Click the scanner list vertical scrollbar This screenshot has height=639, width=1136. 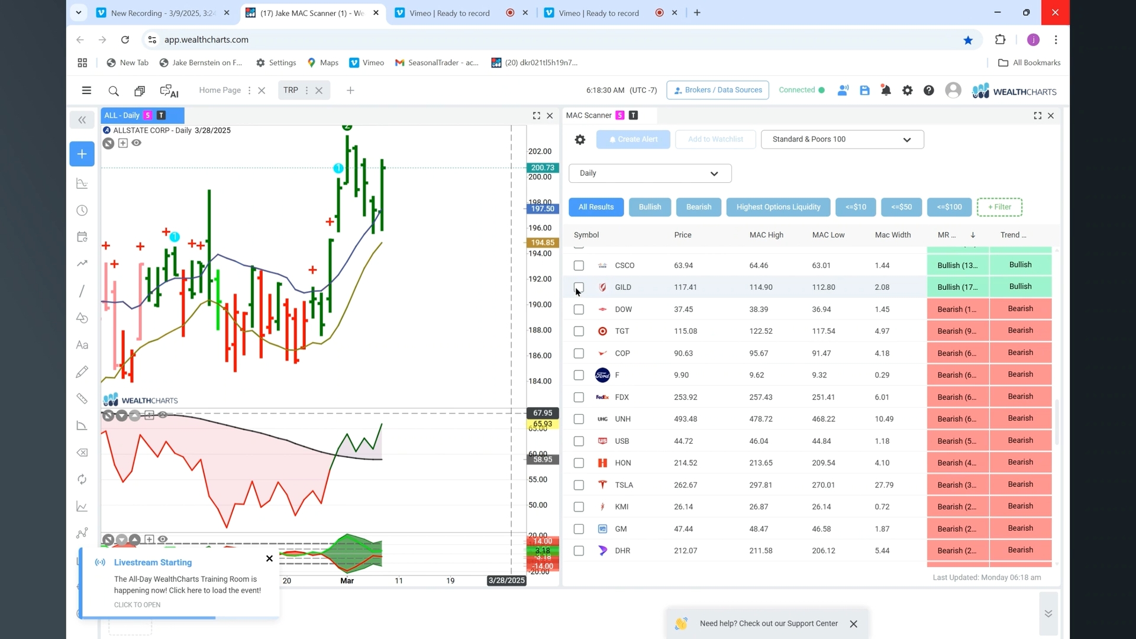[1057, 422]
